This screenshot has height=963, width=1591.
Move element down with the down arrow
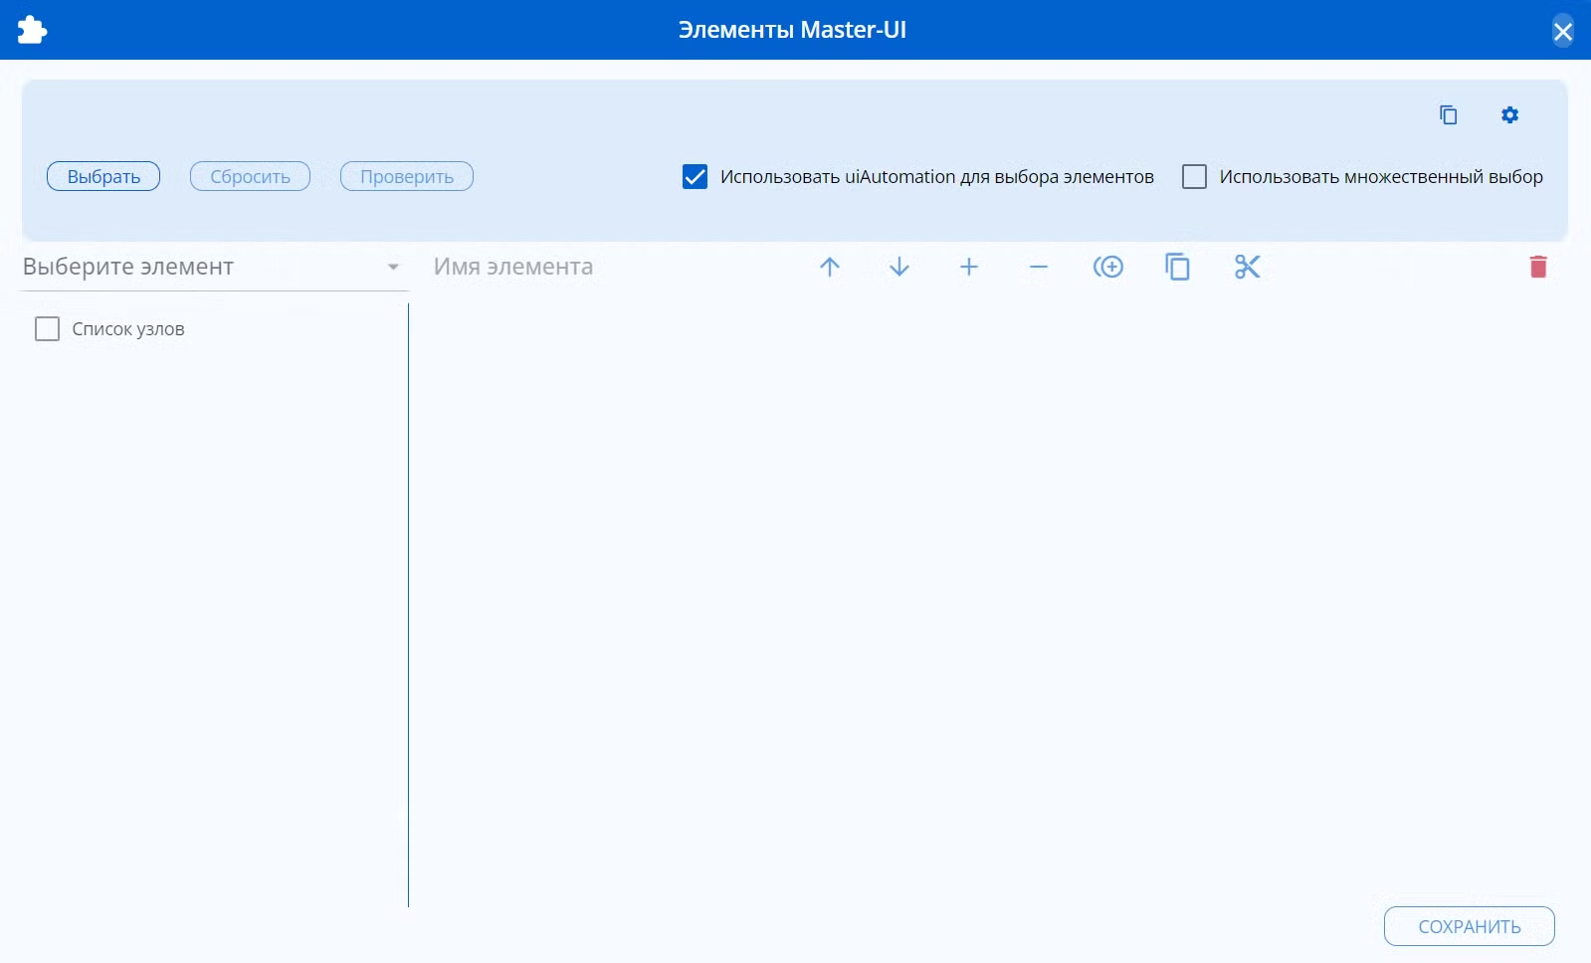pos(899,267)
